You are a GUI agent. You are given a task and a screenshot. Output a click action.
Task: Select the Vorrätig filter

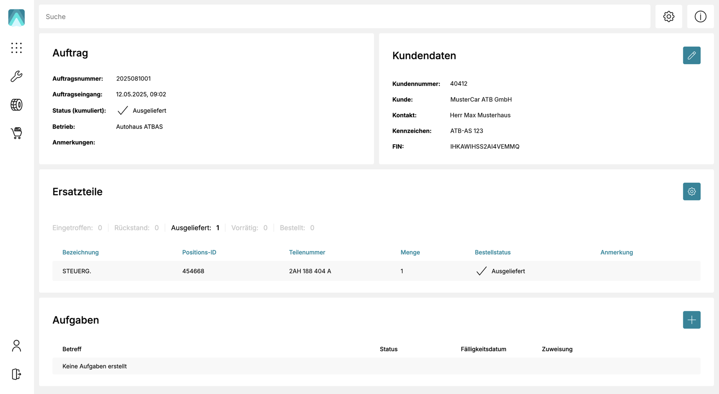pyautogui.click(x=249, y=228)
